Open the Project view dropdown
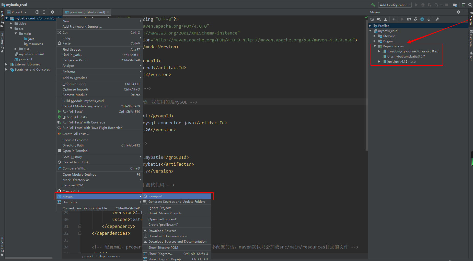 pos(17,12)
